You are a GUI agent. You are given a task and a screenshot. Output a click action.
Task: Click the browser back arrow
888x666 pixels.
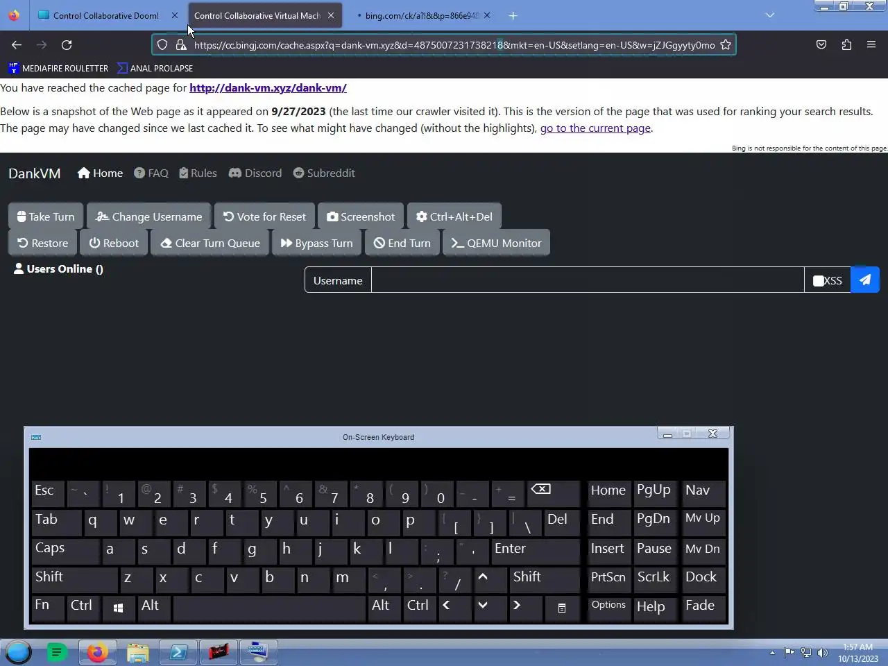[x=17, y=44]
